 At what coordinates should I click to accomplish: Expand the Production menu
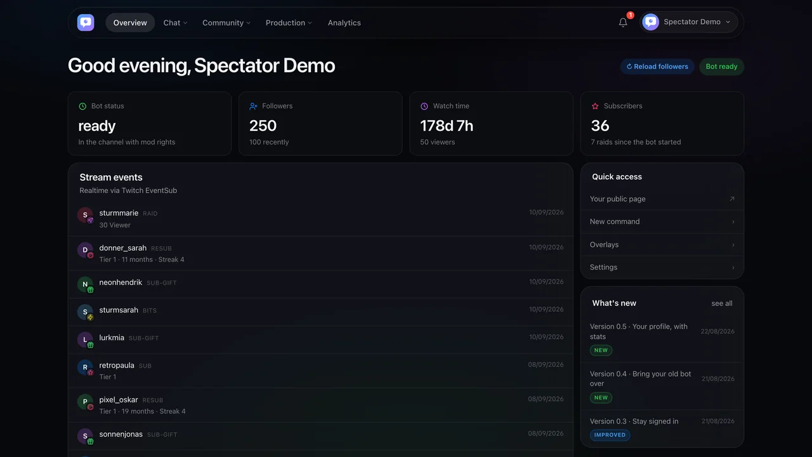(289, 23)
